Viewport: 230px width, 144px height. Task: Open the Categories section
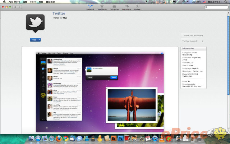[x=114, y=7]
